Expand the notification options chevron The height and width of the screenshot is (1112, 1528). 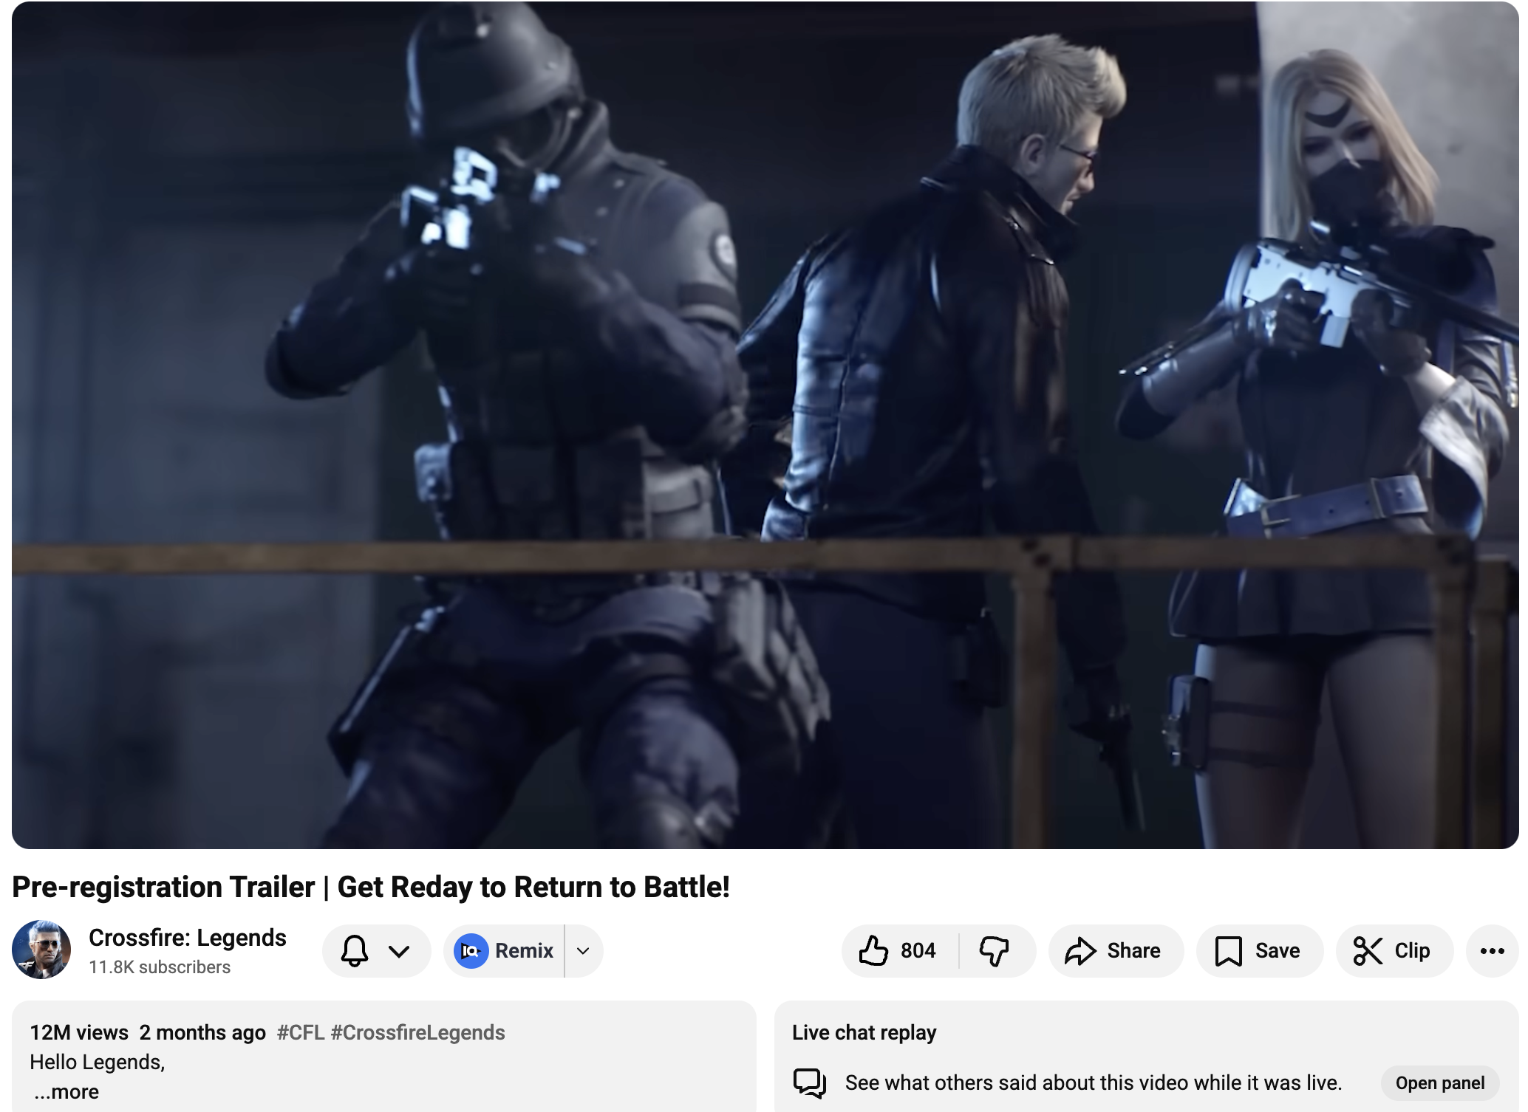click(x=399, y=951)
